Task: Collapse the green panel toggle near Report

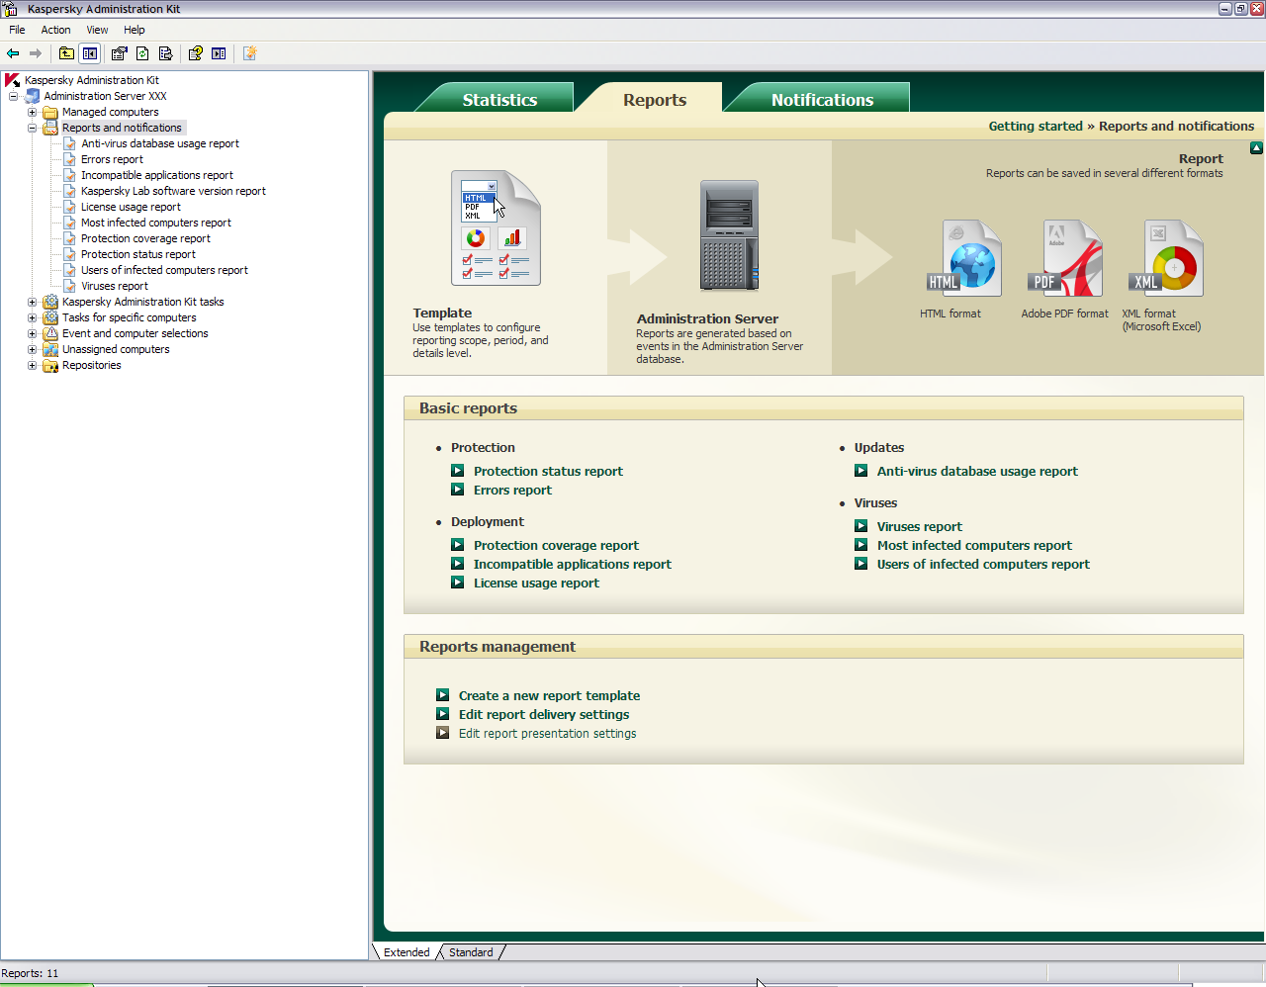Action: [x=1256, y=148]
